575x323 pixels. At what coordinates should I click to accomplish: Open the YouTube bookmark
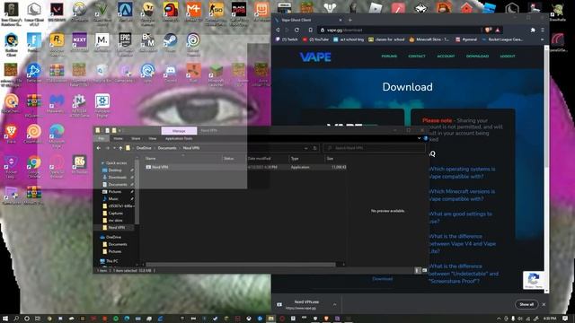pos(315,39)
